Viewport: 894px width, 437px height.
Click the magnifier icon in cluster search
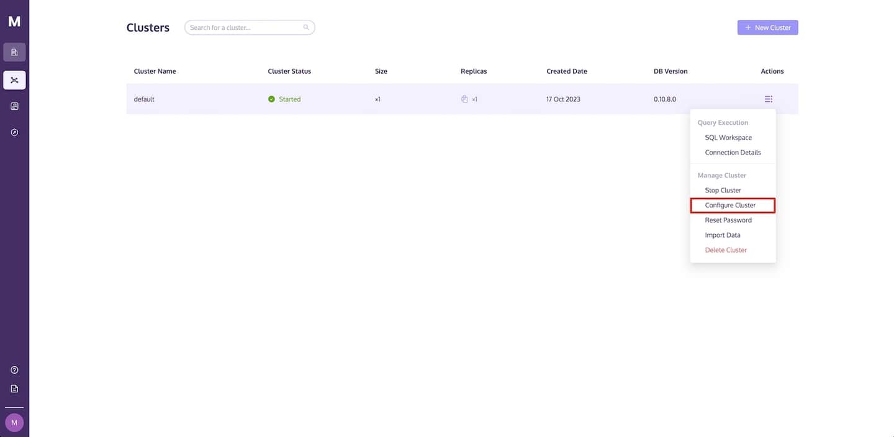(x=306, y=27)
